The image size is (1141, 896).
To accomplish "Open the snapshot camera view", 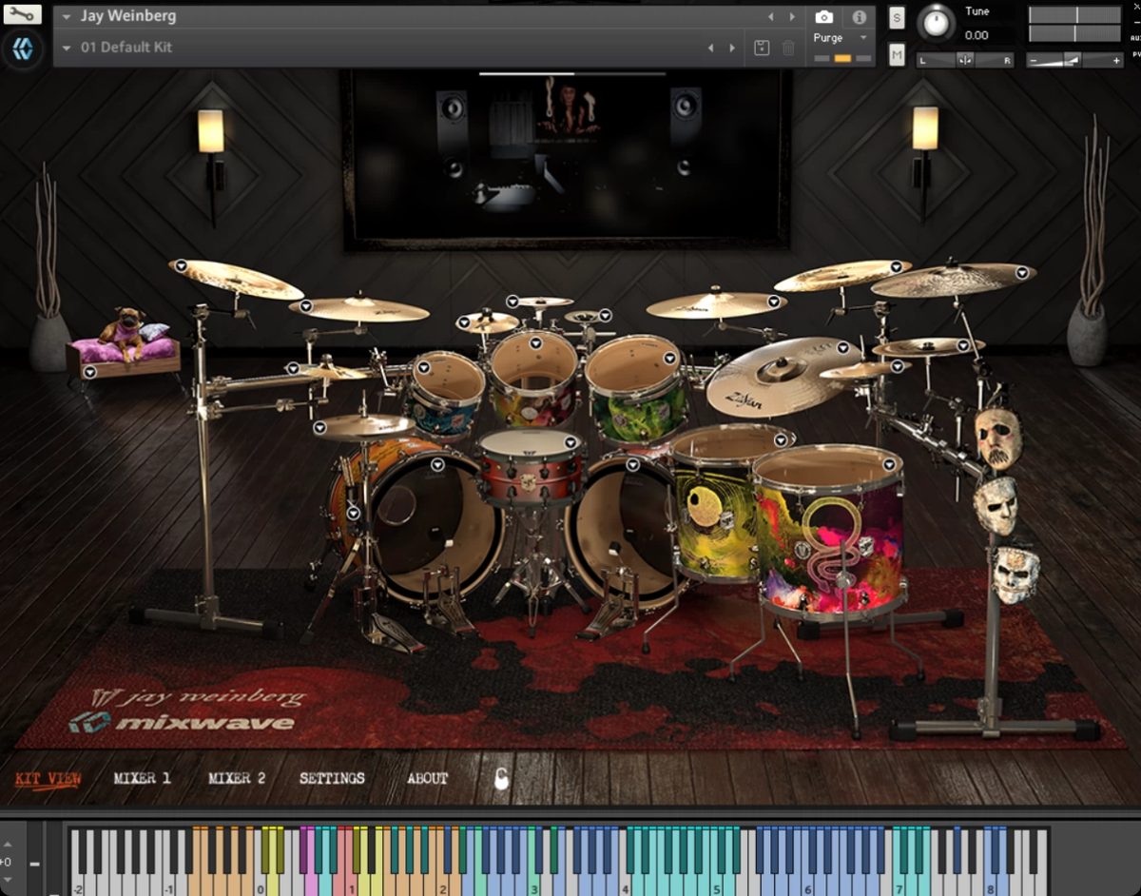I will coord(824,17).
